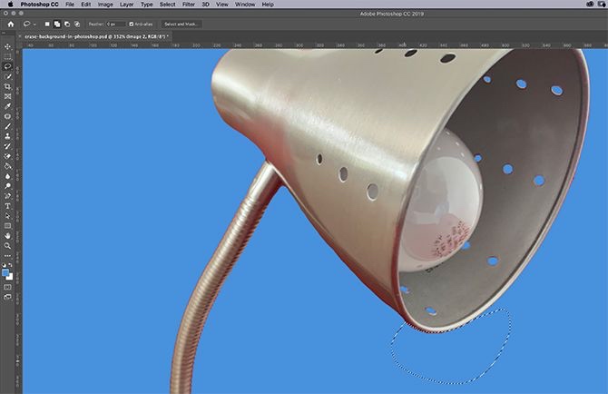Click the blue foreground color swatch

pos(6,271)
